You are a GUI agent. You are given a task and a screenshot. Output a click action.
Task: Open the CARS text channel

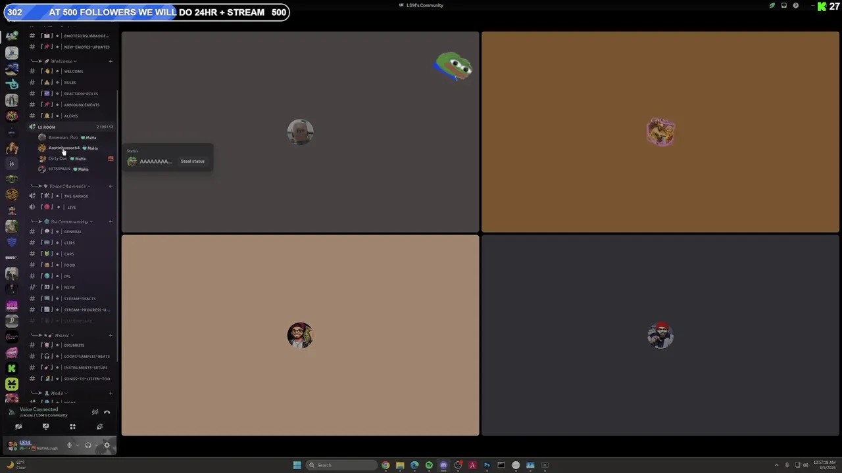pos(71,254)
